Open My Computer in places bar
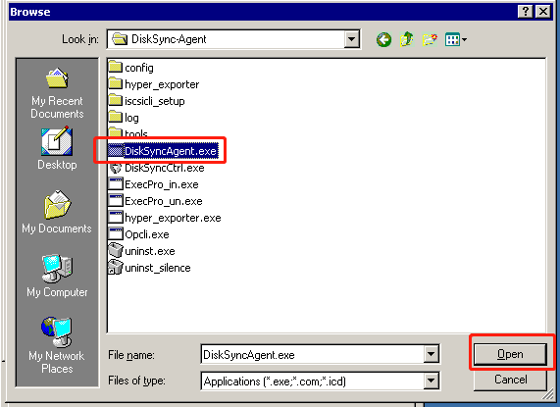The height and width of the screenshot is (407, 560). tap(57, 276)
